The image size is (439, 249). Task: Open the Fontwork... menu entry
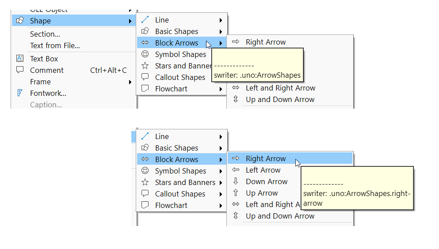[x=48, y=93]
